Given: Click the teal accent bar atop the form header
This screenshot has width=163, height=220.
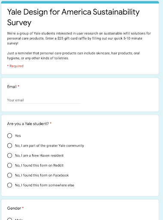Looking at the screenshot, I should pos(80,2).
